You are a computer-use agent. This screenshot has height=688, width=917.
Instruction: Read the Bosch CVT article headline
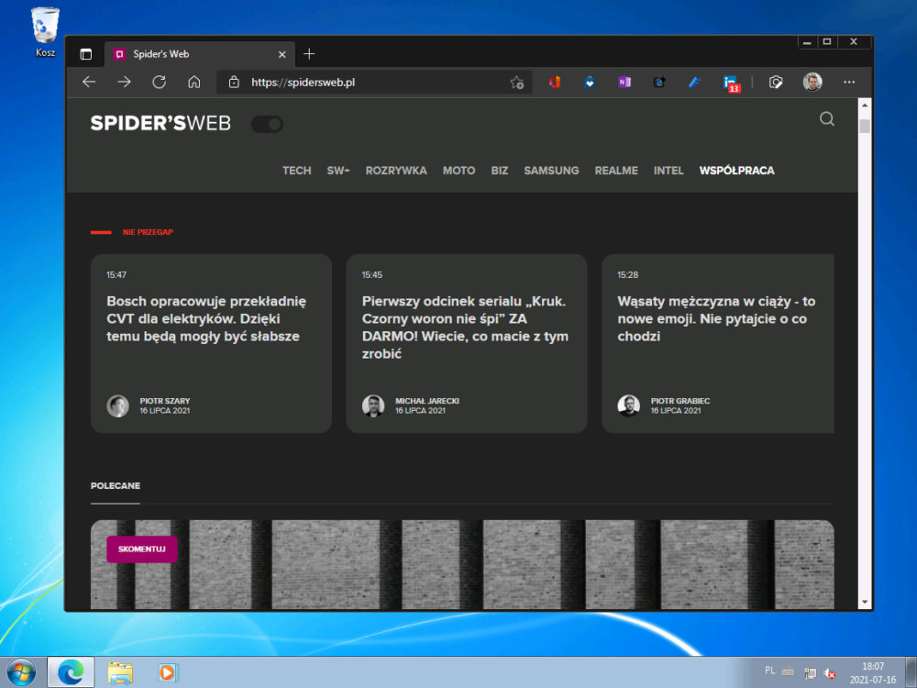(x=205, y=319)
